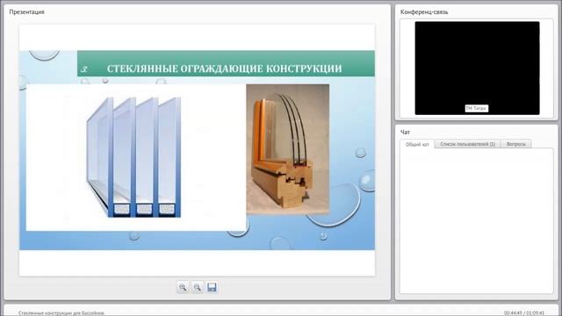Click the Стеклянные конструкции для бассейнов title
Viewport: 562px width, 316px height.
tap(61, 313)
